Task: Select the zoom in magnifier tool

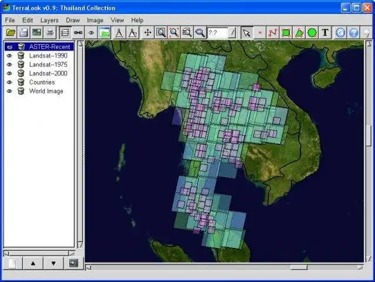Action: 161,32
